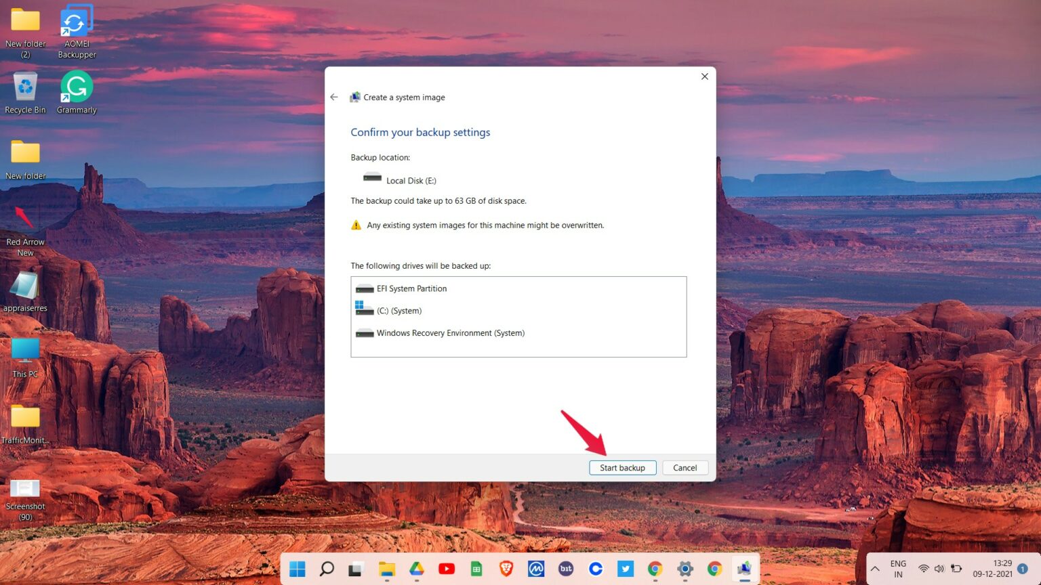Screen dimensions: 1041x585
Task: Open YouTube from the taskbar
Action: click(x=447, y=569)
